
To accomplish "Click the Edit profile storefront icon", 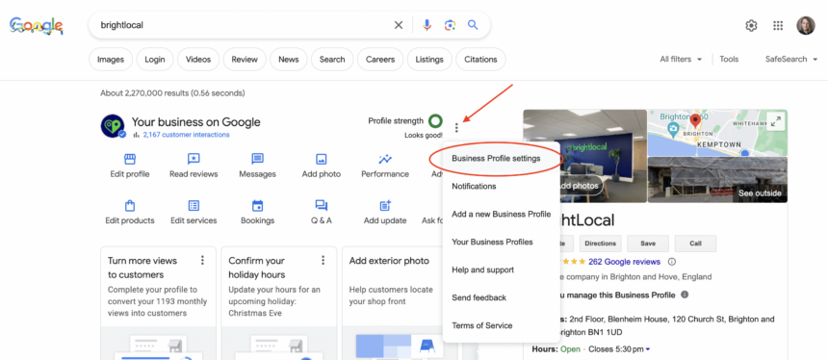I will pyautogui.click(x=130, y=159).
